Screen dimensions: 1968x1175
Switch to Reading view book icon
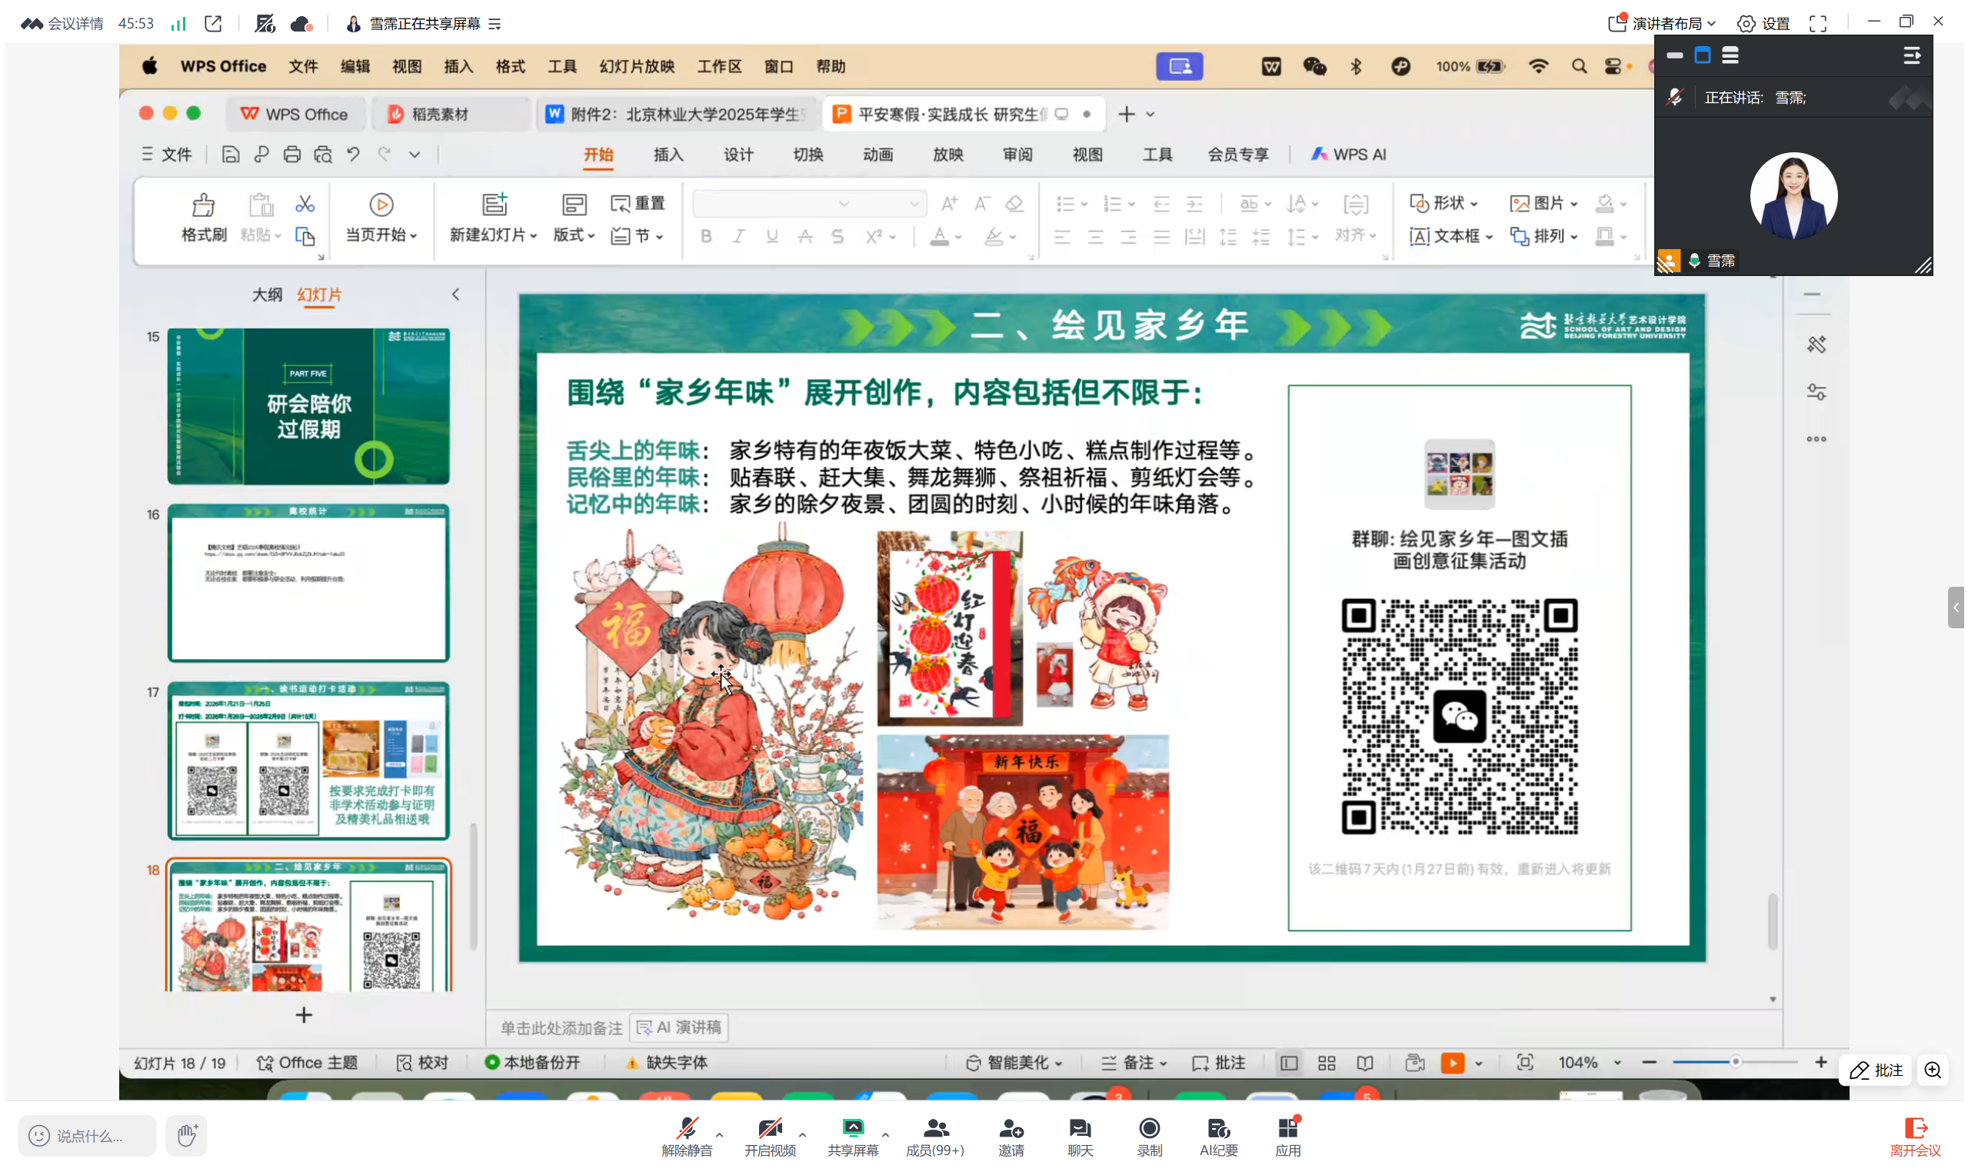(x=1366, y=1063)
